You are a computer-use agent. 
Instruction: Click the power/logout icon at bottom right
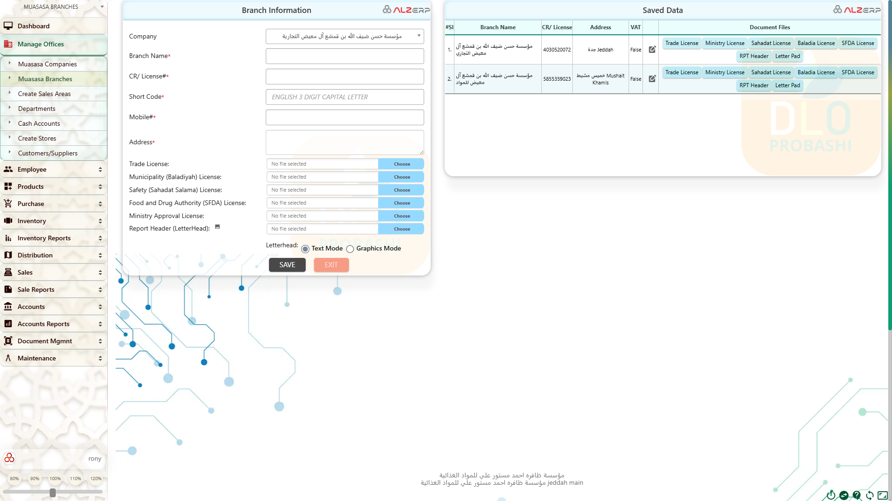[831, 495]
